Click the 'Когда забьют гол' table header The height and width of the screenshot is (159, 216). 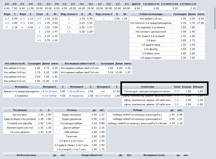(92, 155)
